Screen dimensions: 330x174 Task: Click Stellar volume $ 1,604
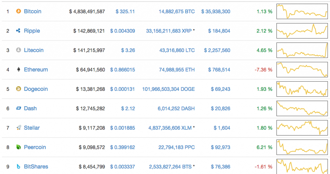pos(222,128)
